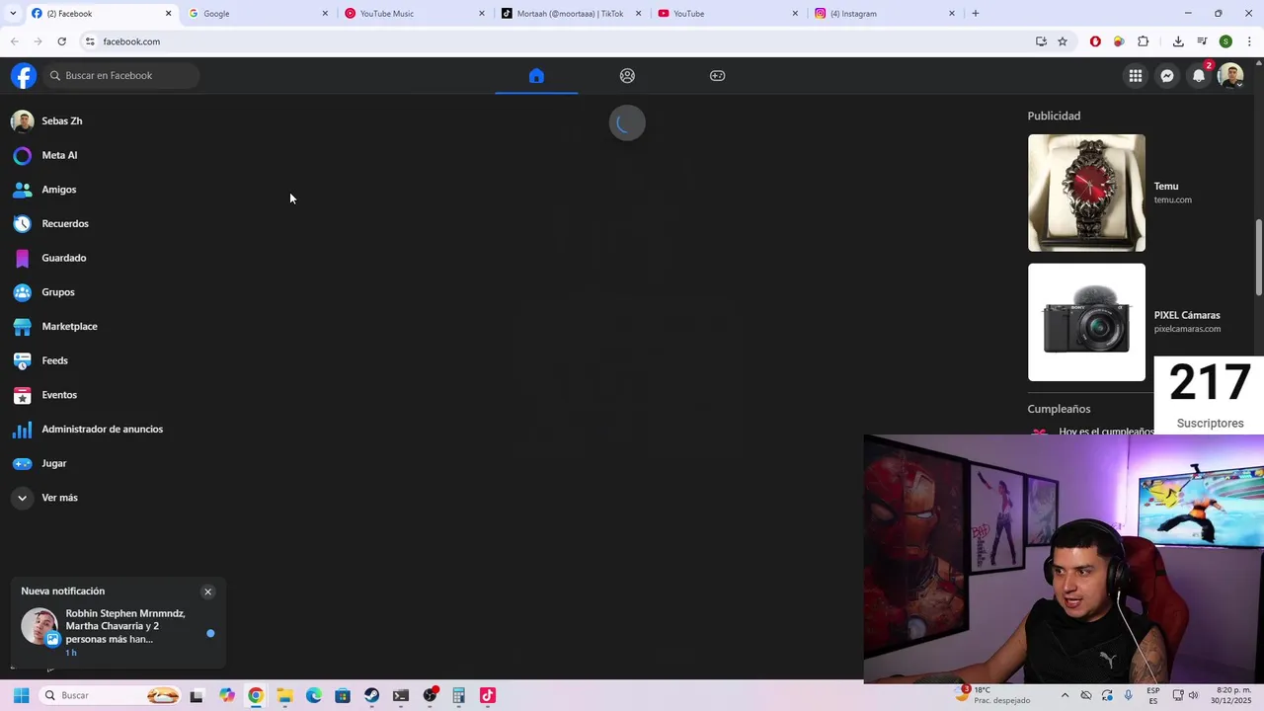Click the install app icon in address bar
The width and height of the screenshot is (1264, 711).
click(x=1041, y=41)
